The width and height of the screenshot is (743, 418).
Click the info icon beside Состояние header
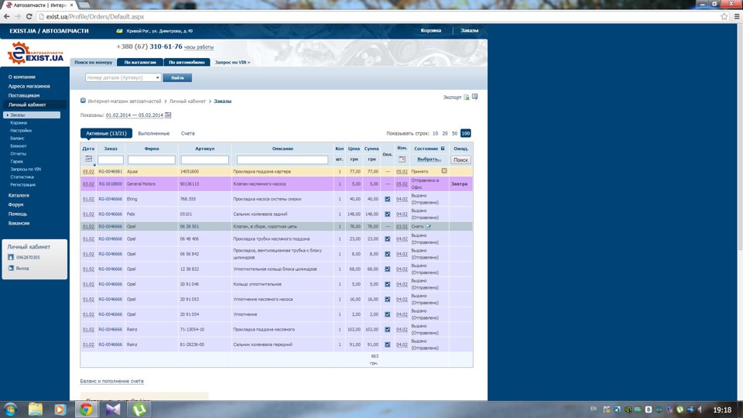443,149
